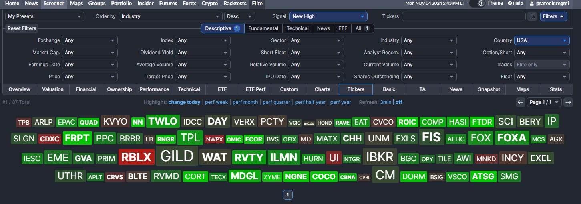Collapse the Filters panel
581x204 pixels.
click(x=553, y=16)
